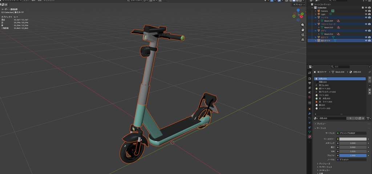Click the IOR value field
Image resolution: width=372 pixels, height=174 pixels.
click(x=353, y=151)
